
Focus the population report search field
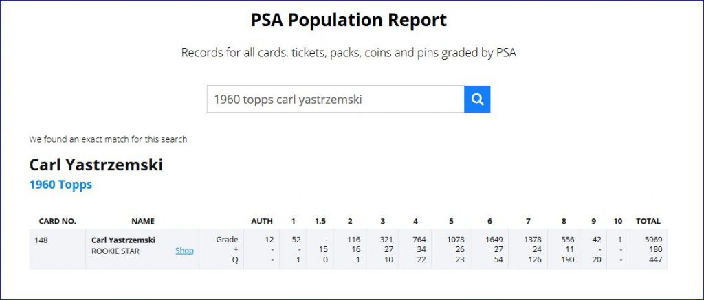(x=335, y=99)
